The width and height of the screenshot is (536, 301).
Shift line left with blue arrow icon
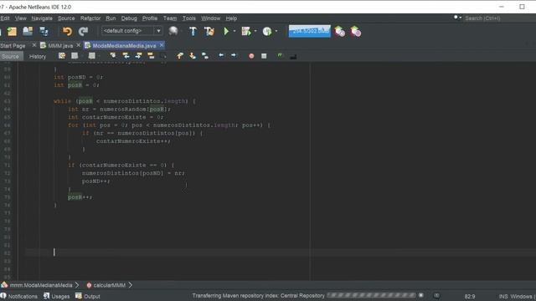[x=221, y=55]
